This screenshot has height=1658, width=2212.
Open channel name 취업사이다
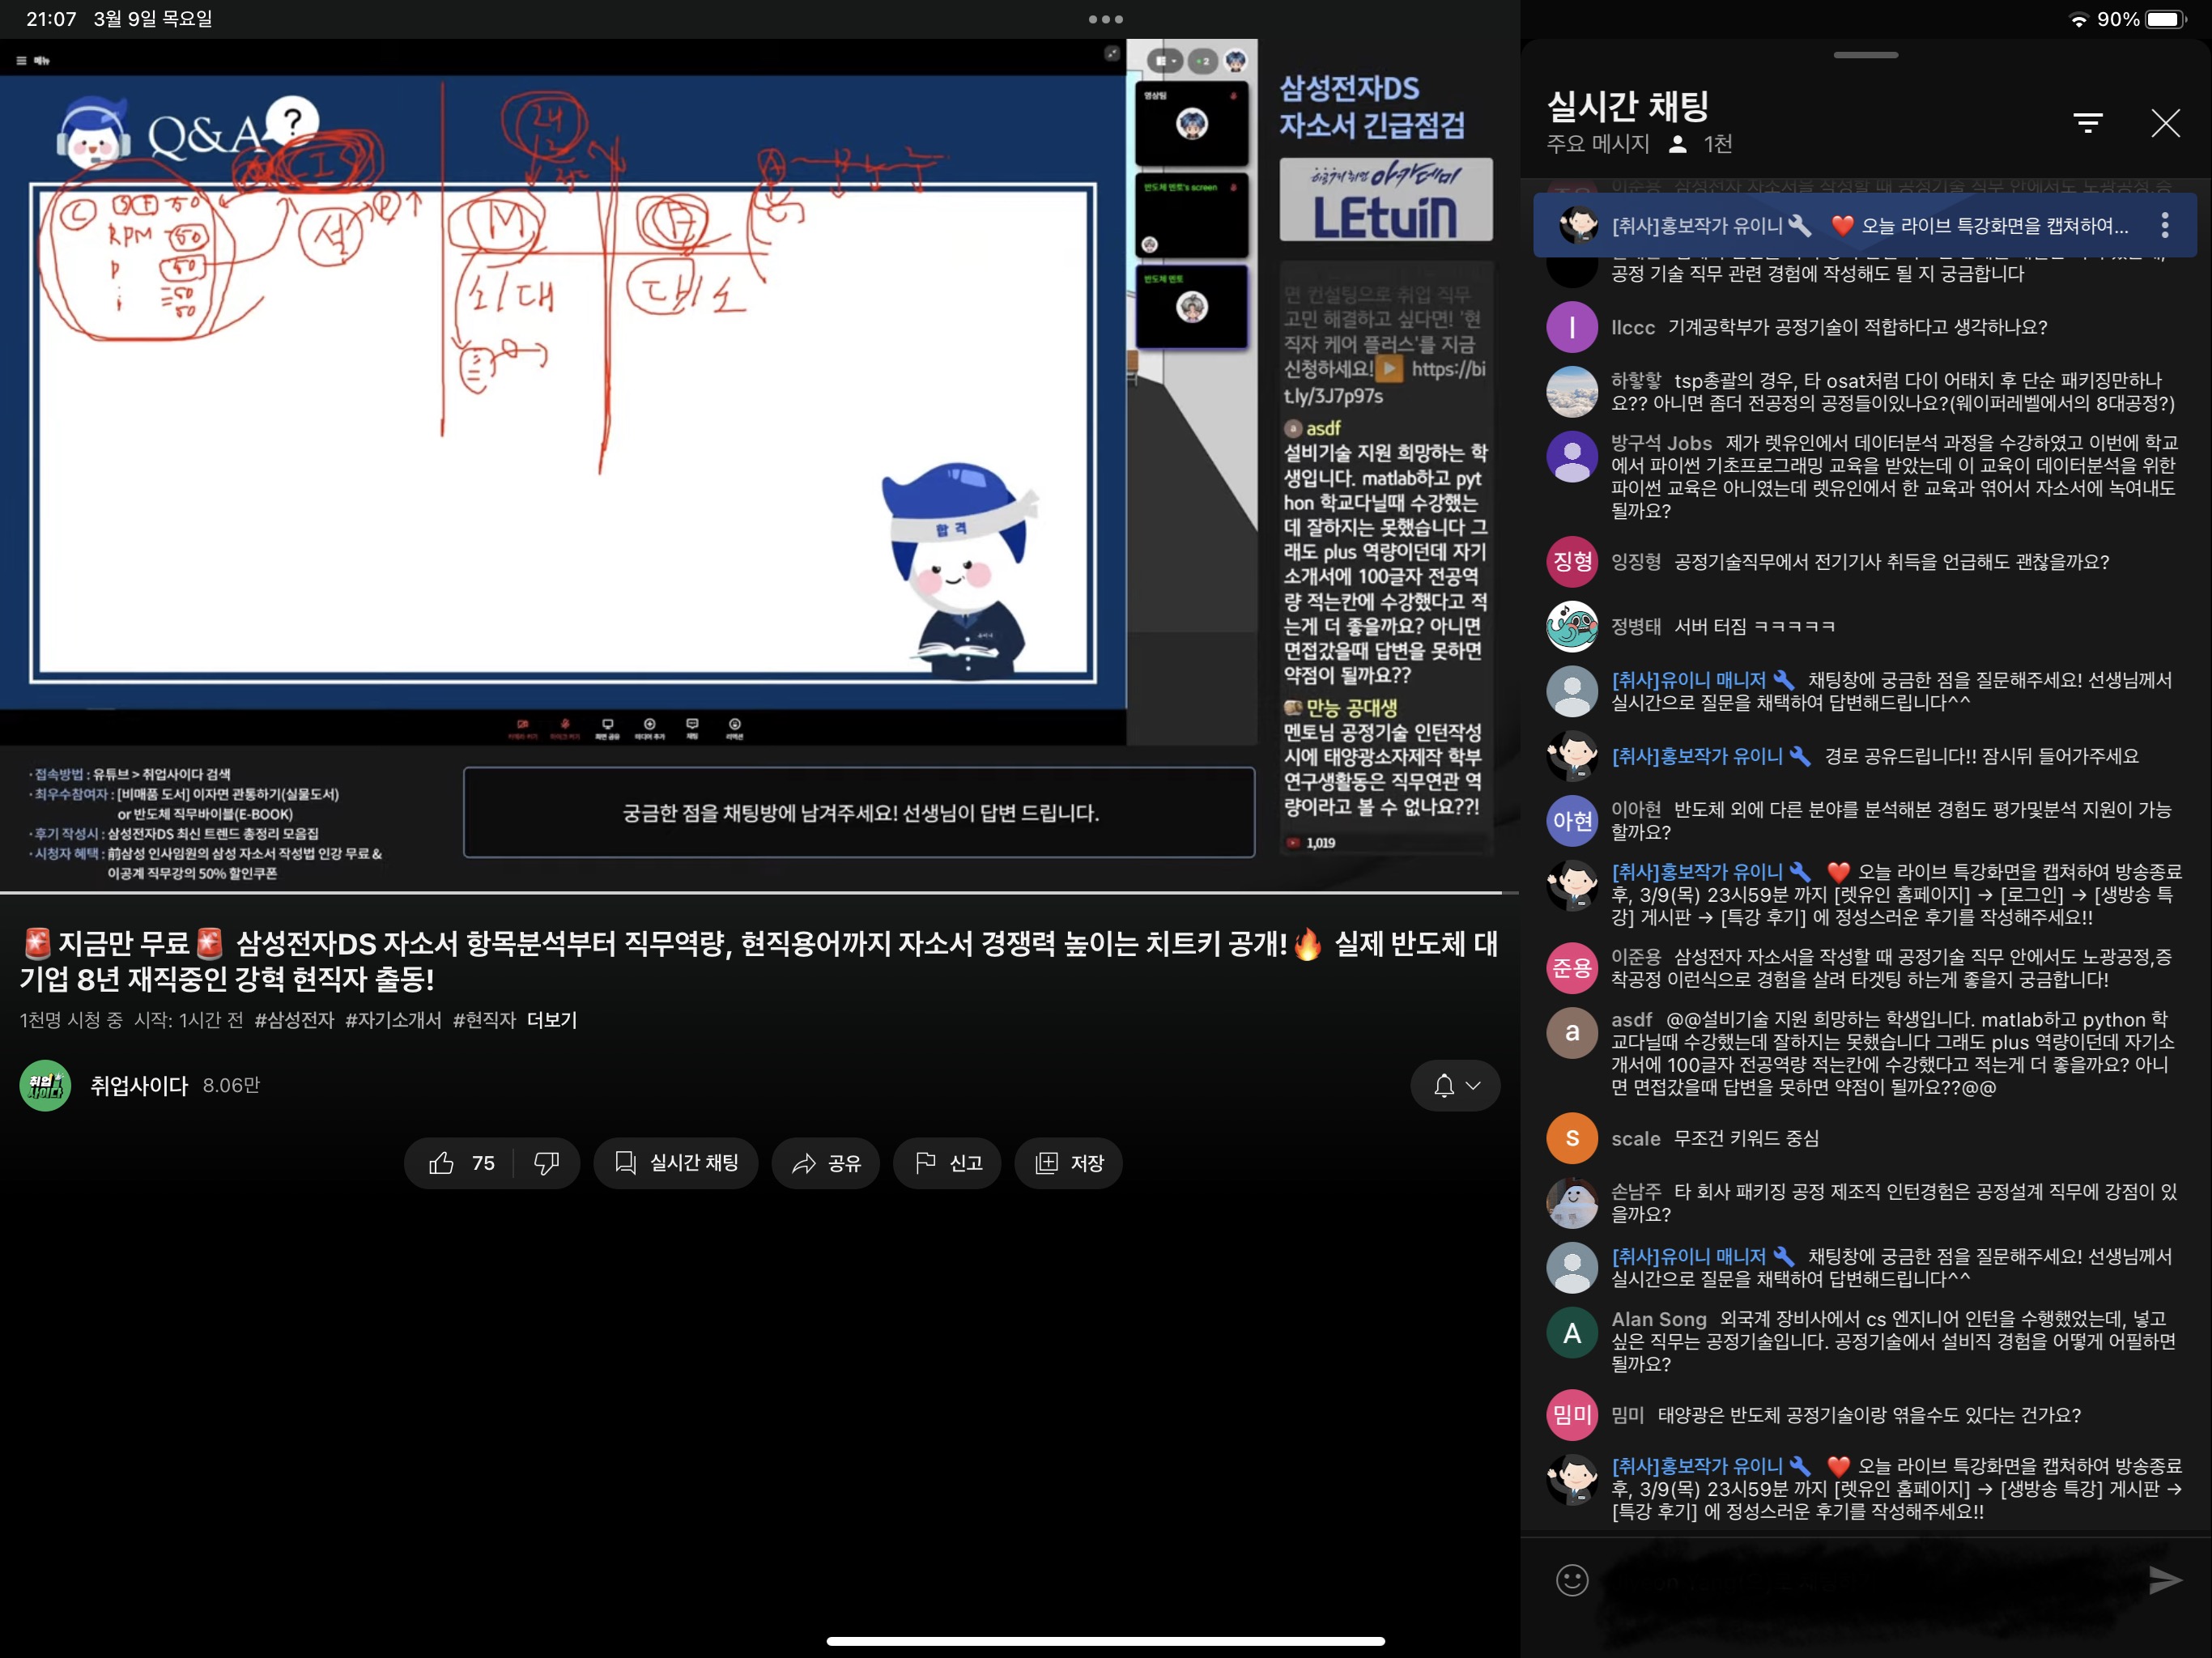pyautogui.click(x=139, y=1085)
